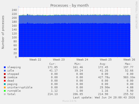Click the 'paging' legend label
The image size is (139, 104).
click(x=12, y=84)
